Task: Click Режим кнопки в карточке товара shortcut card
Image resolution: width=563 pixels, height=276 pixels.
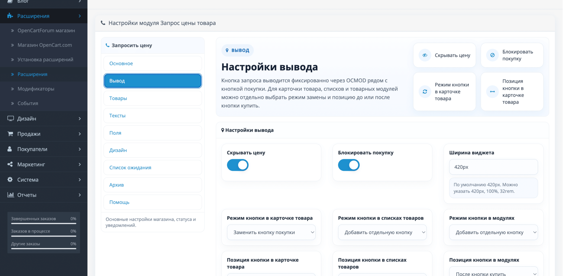Action: pyautogui.click(x=444, y=92)
